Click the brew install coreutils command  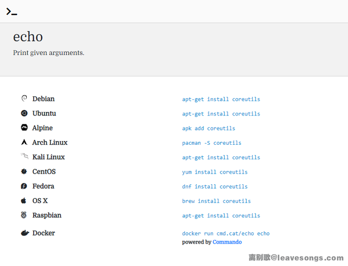tap(216, 201)
